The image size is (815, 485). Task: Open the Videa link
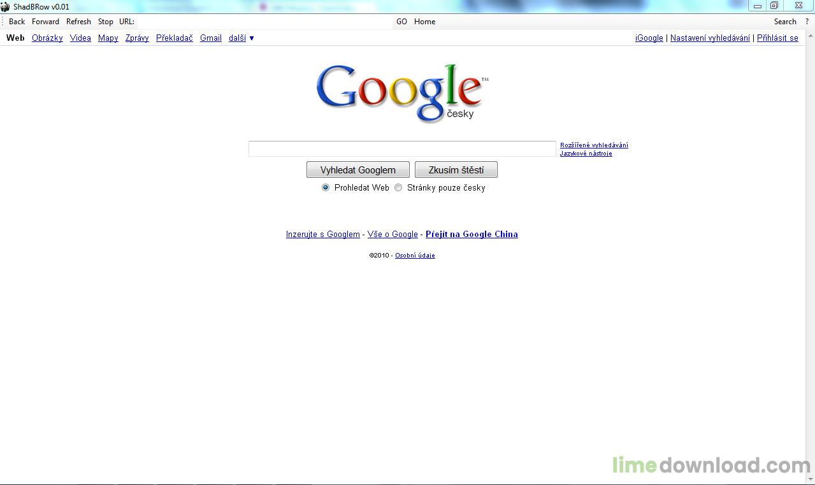80,38
